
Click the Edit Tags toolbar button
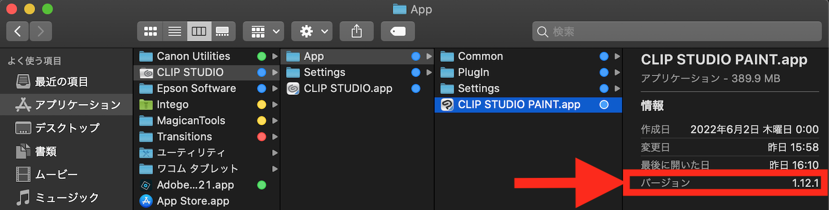397,32
